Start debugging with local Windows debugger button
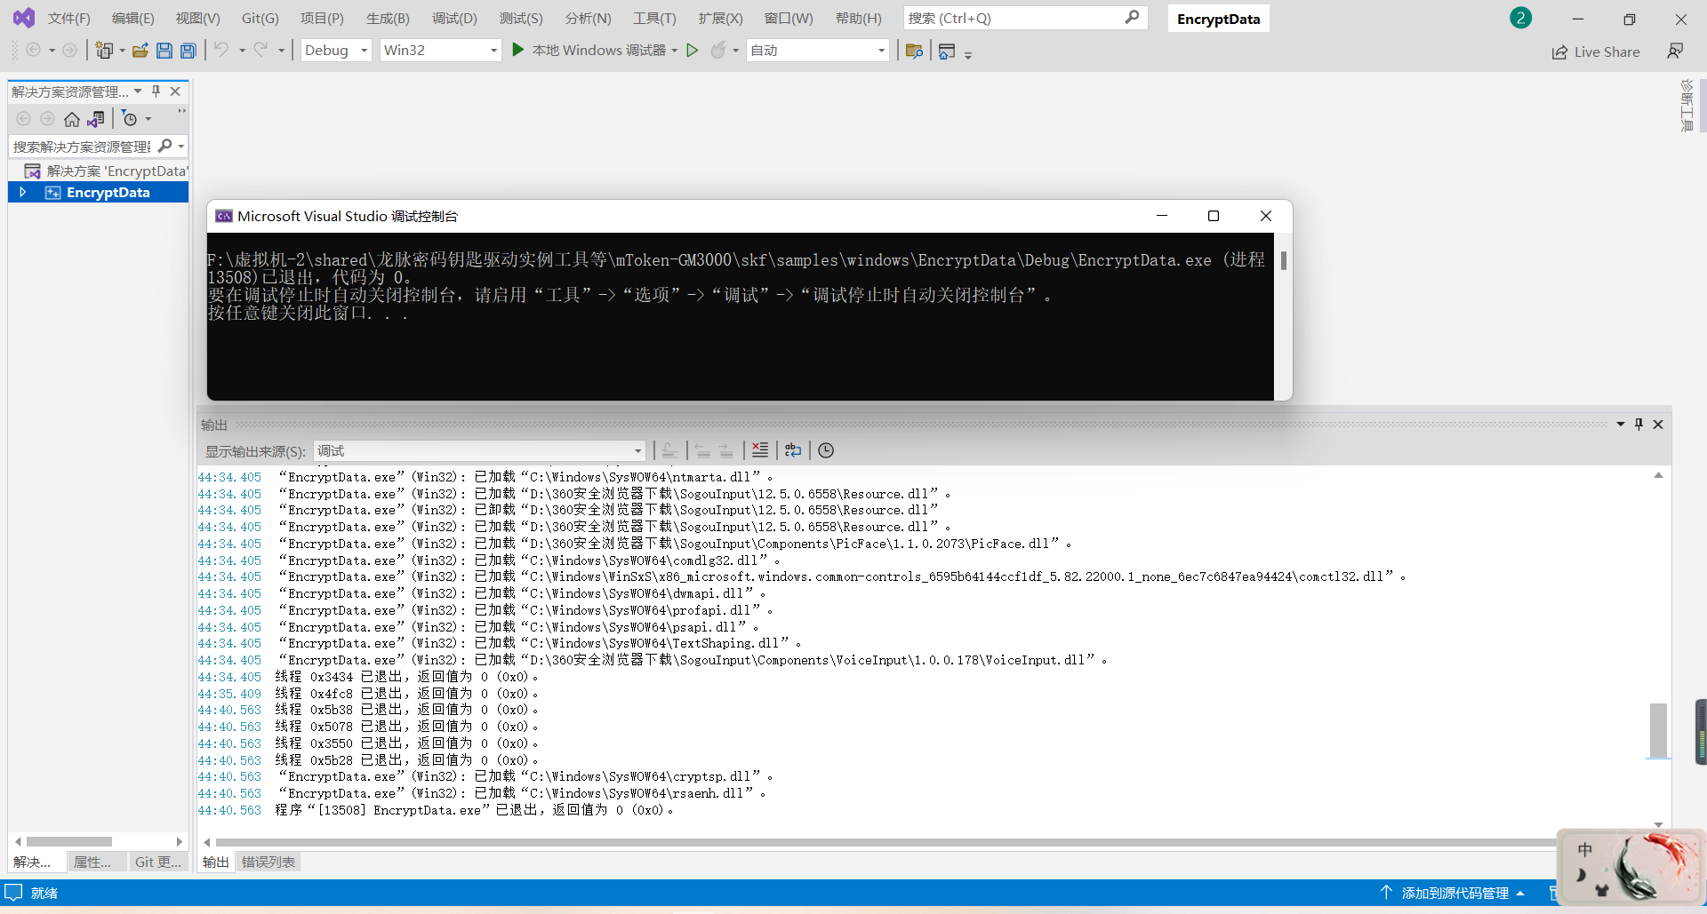The image size is (1707, 914). coord(589,51)
